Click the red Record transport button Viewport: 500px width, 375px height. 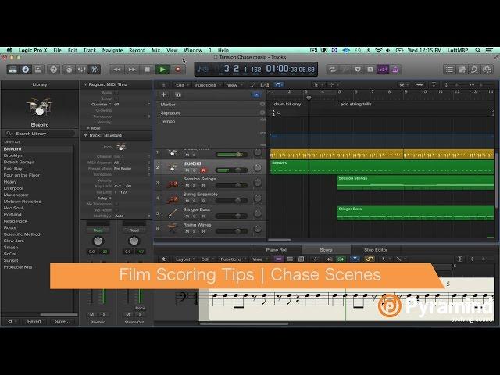click(178, 70)
